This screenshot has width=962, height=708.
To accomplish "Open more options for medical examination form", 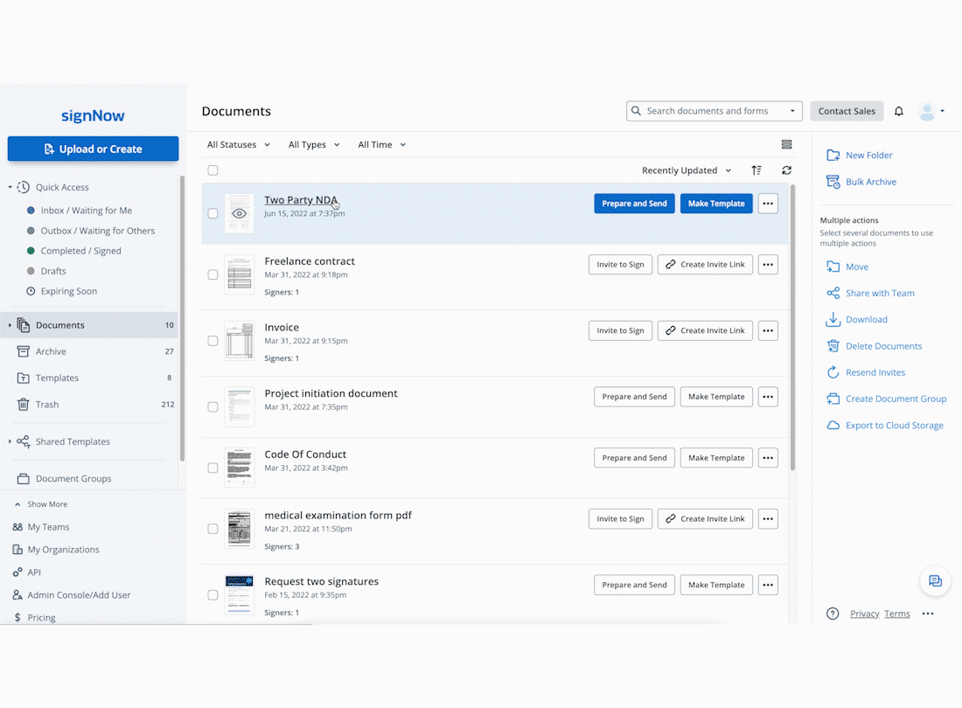I will tap(768, 518).
